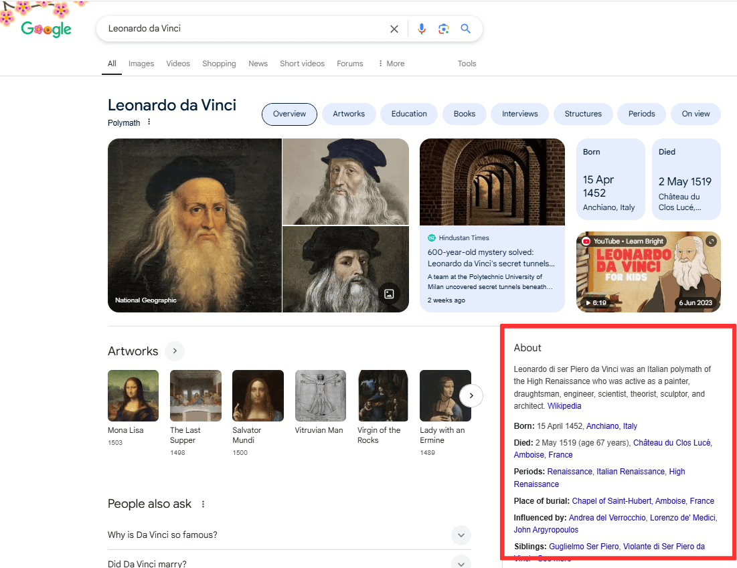This screenshot has height=568, width=737.
Task: Select the Periods chip
Action: click(641, 114)
